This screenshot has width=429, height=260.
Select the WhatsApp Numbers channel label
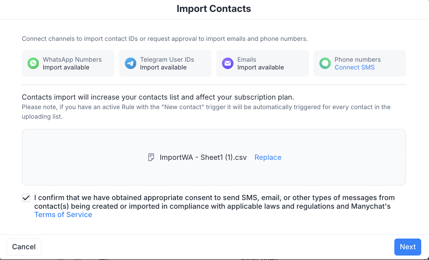72,60
